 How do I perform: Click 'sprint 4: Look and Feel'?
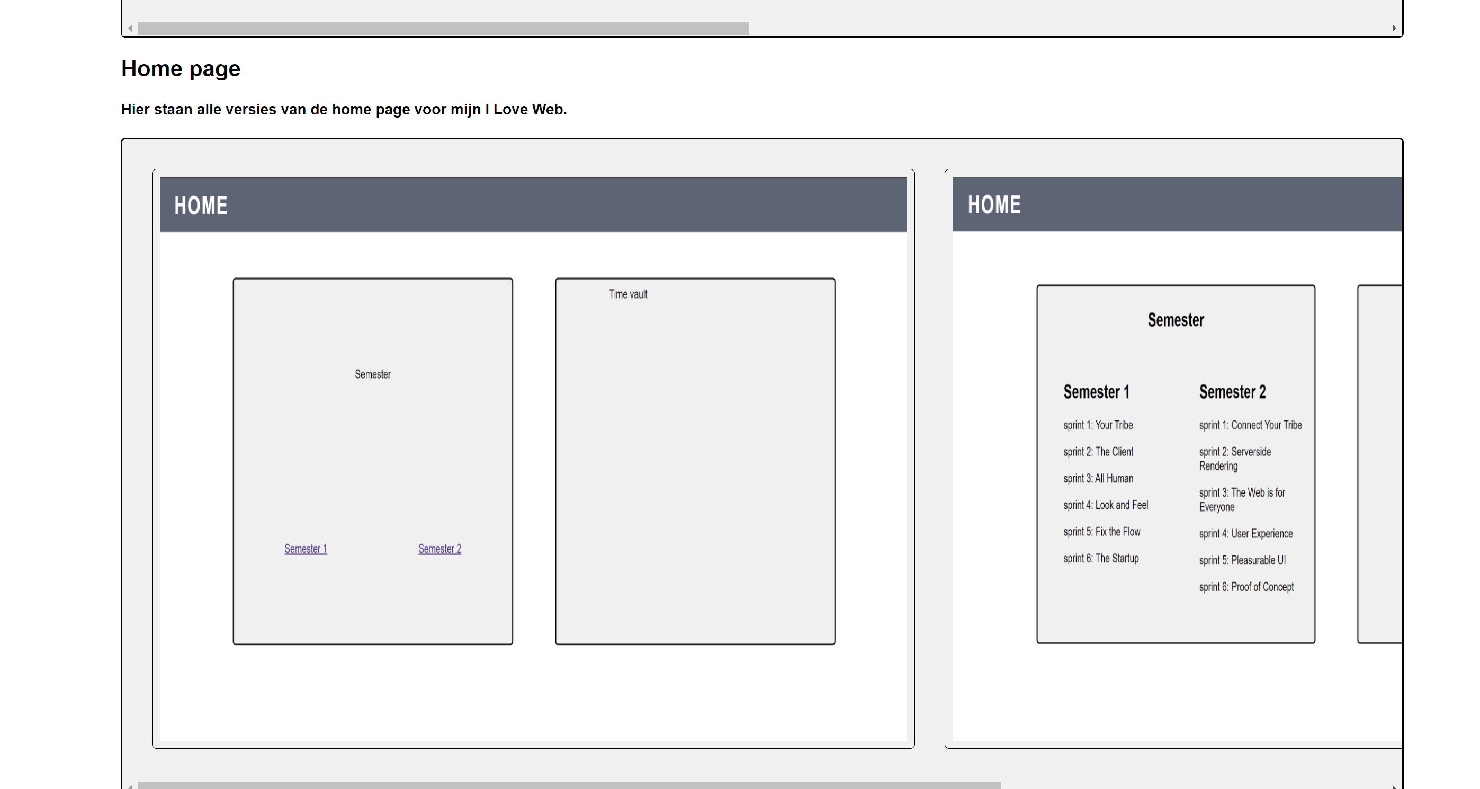(x=1106, y=505)
